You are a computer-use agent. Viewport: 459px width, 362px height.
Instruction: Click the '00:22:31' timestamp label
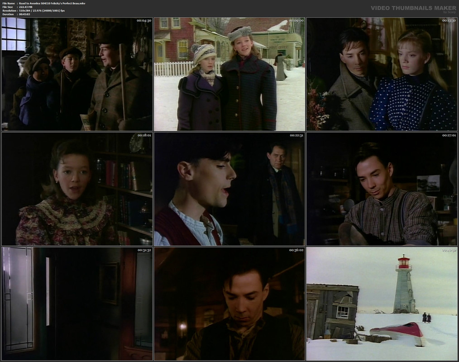(296, 135)
